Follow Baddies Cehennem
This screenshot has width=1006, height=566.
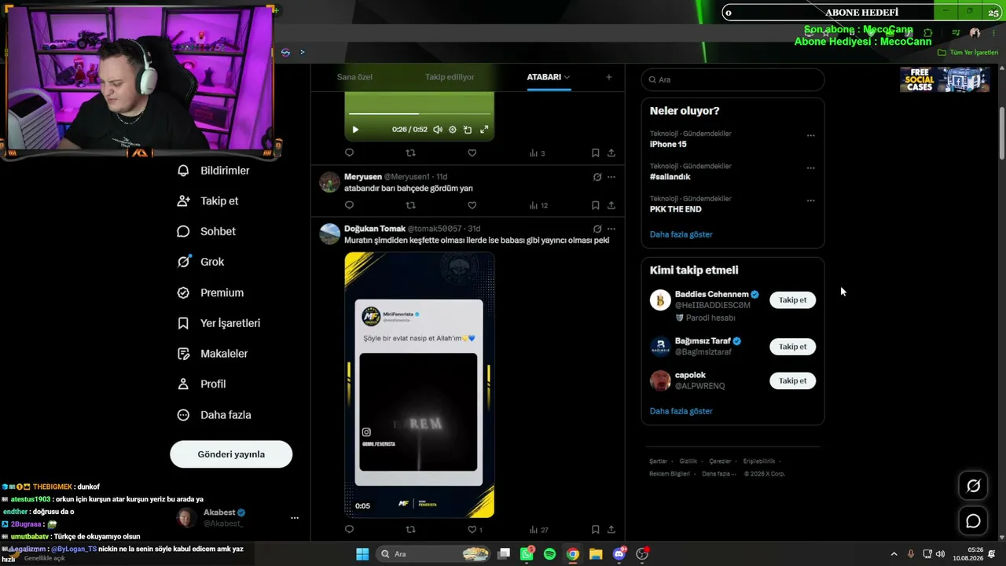792,300
